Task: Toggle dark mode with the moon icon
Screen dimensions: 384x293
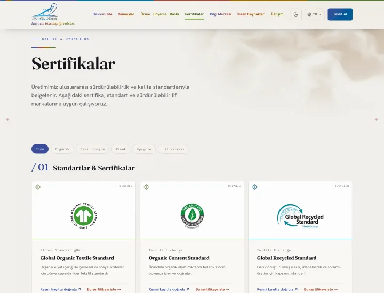Action: [295, 14]
